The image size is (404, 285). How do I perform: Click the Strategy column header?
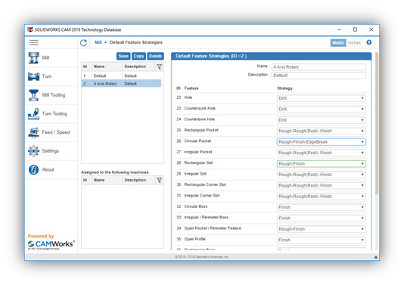click(285, 88)
